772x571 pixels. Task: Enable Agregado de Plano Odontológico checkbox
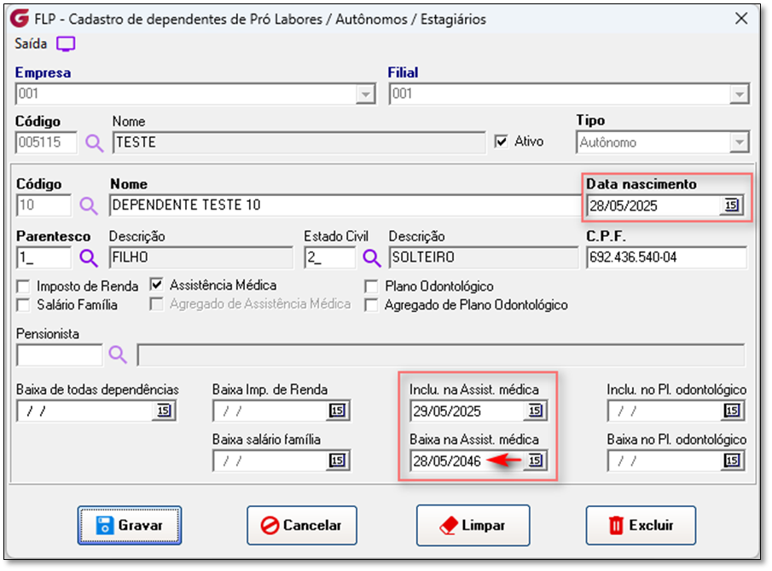coord(371,305)
